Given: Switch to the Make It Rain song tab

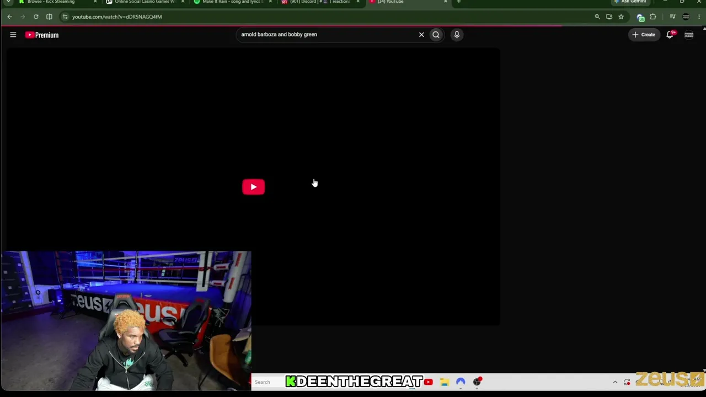Looking at the screenshot, I should coord(232,2).
